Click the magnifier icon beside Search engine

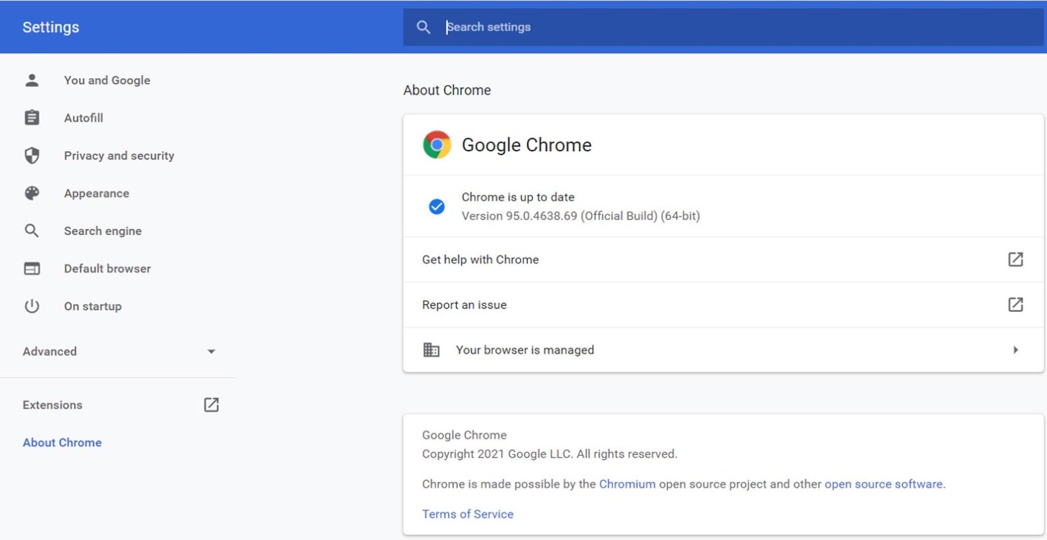(x=32, y=231)
